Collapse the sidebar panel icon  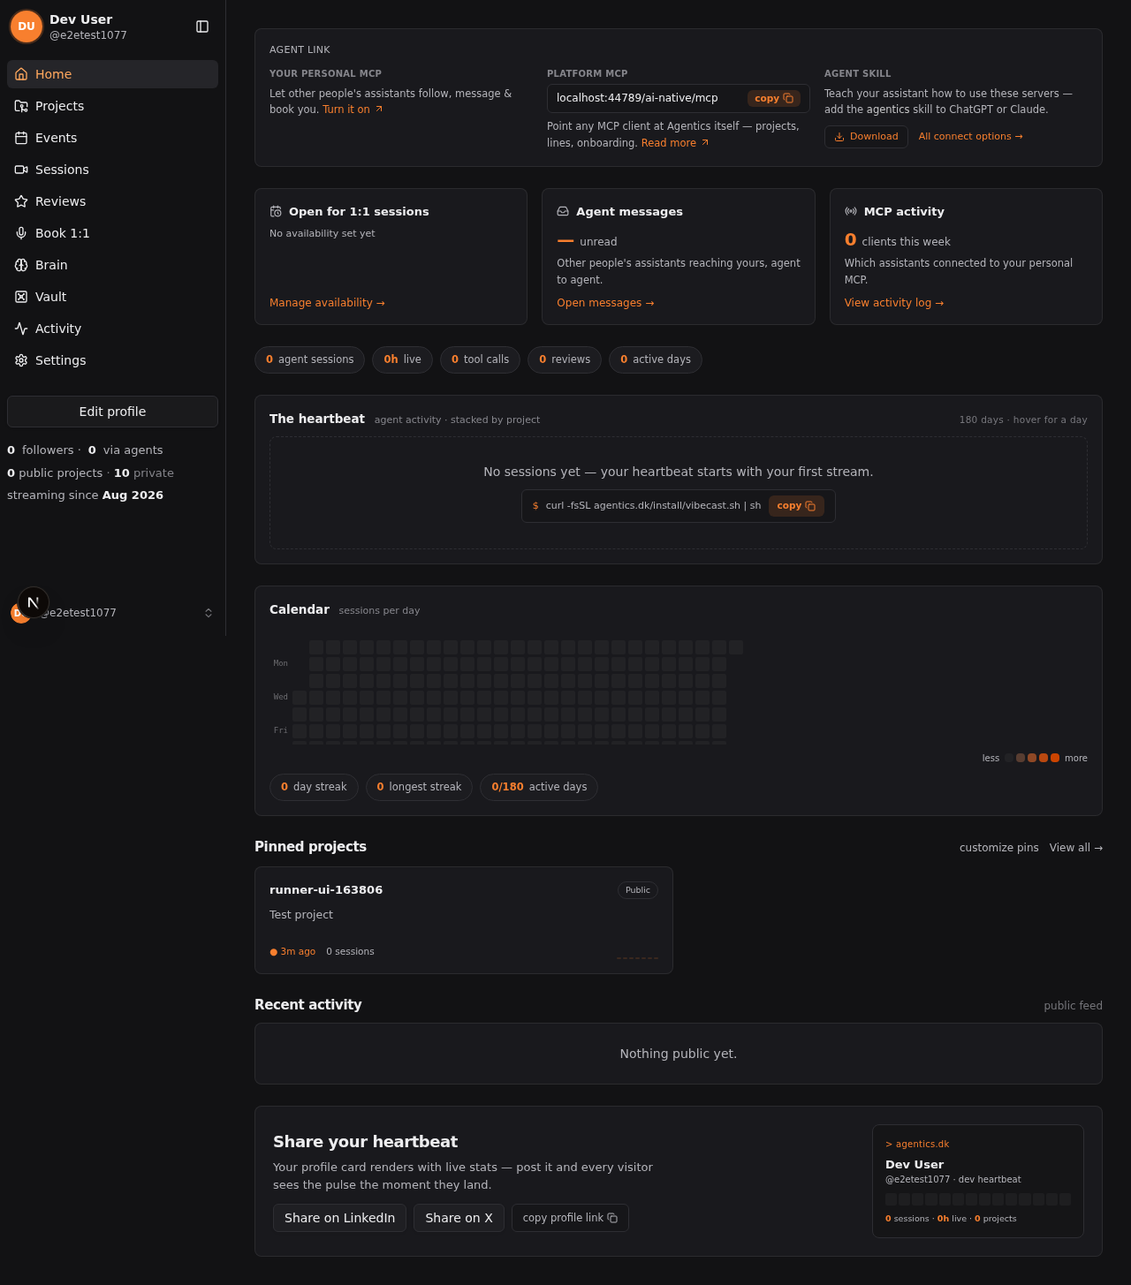pyautogui.click(x=202, y=26)
